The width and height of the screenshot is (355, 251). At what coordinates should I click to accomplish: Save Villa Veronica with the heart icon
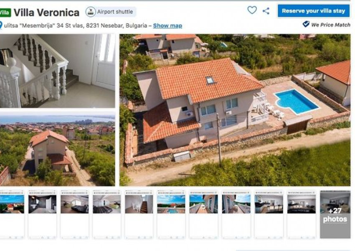(252, 10)
